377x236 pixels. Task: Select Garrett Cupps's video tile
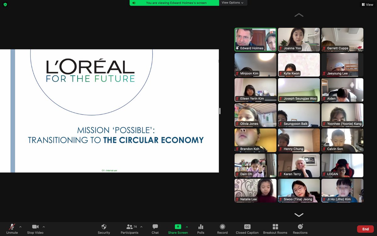pyautogui.click(x=342, y=39)
